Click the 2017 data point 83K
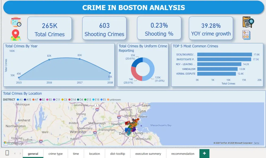 [80, 59]
